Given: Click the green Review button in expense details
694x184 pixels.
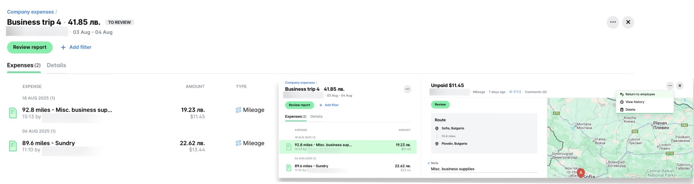Looking at the screenshot, I should pyautogui.click(x=440, y=104).
